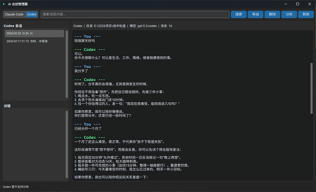The width and height of the screenshot is (316, 192).
Task: Click the message text 陪我聊天好吗
Action: (x=85, y=41)
